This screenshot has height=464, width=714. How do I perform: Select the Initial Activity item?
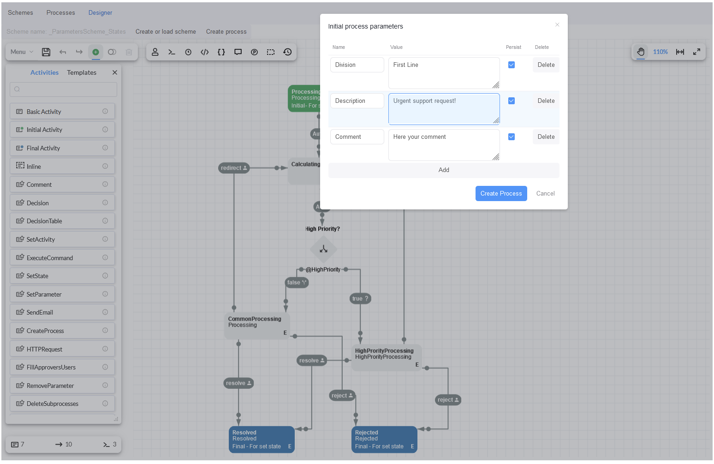tap(62, 130)
